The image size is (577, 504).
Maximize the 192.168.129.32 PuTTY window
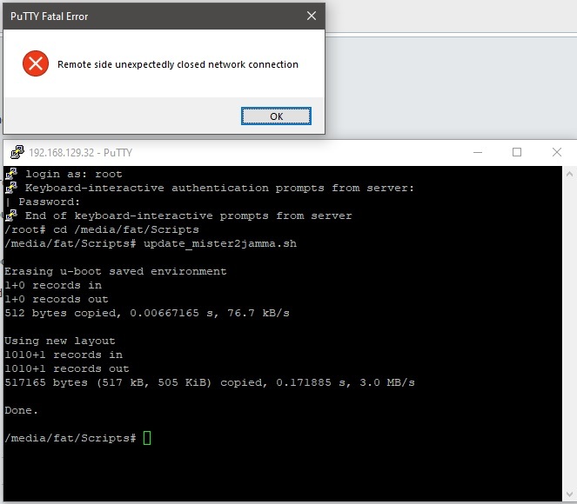pyautogui.click(x=517, y=152)
